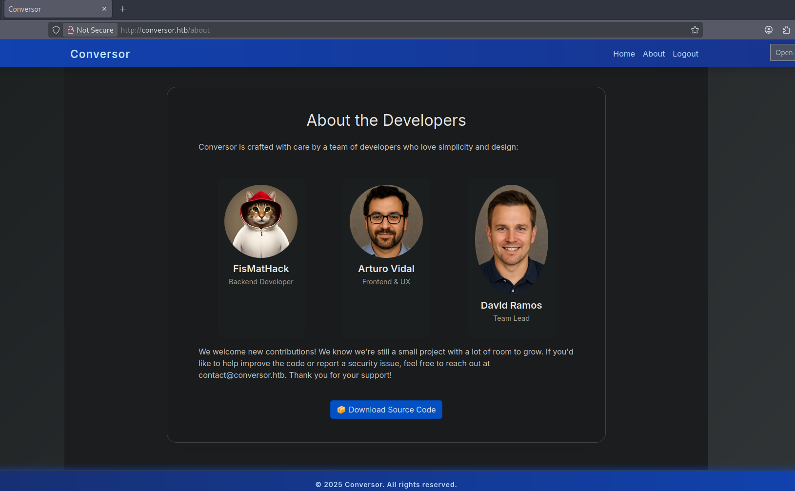The height and width of the screenshot is (491, 795).
Task: Click the partially visible Open button
Action: tap(783, 53)
